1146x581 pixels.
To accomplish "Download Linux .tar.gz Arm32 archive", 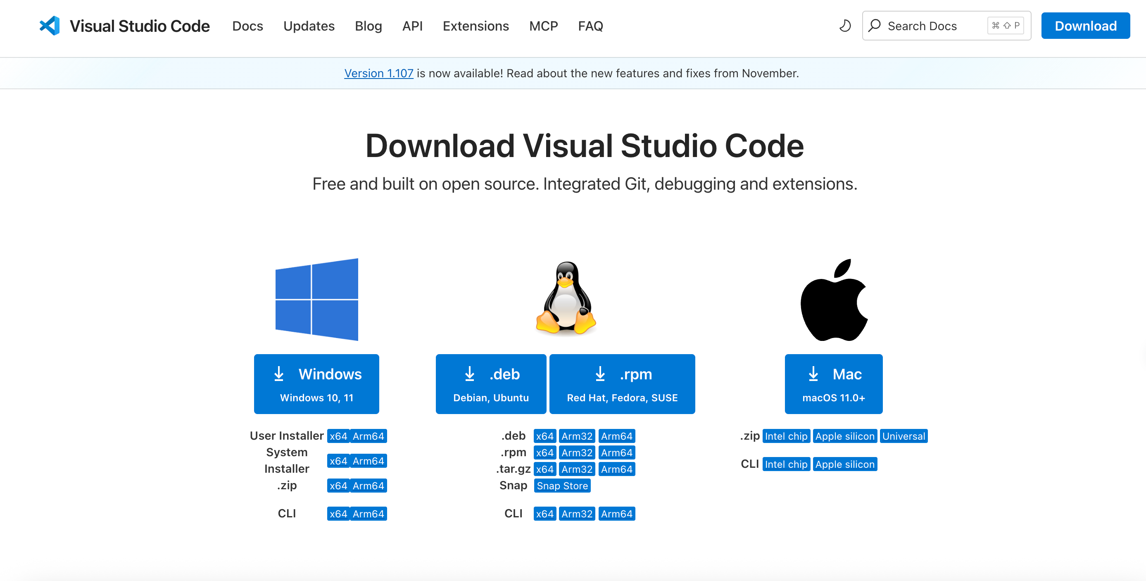I will (x=577, y=469).
